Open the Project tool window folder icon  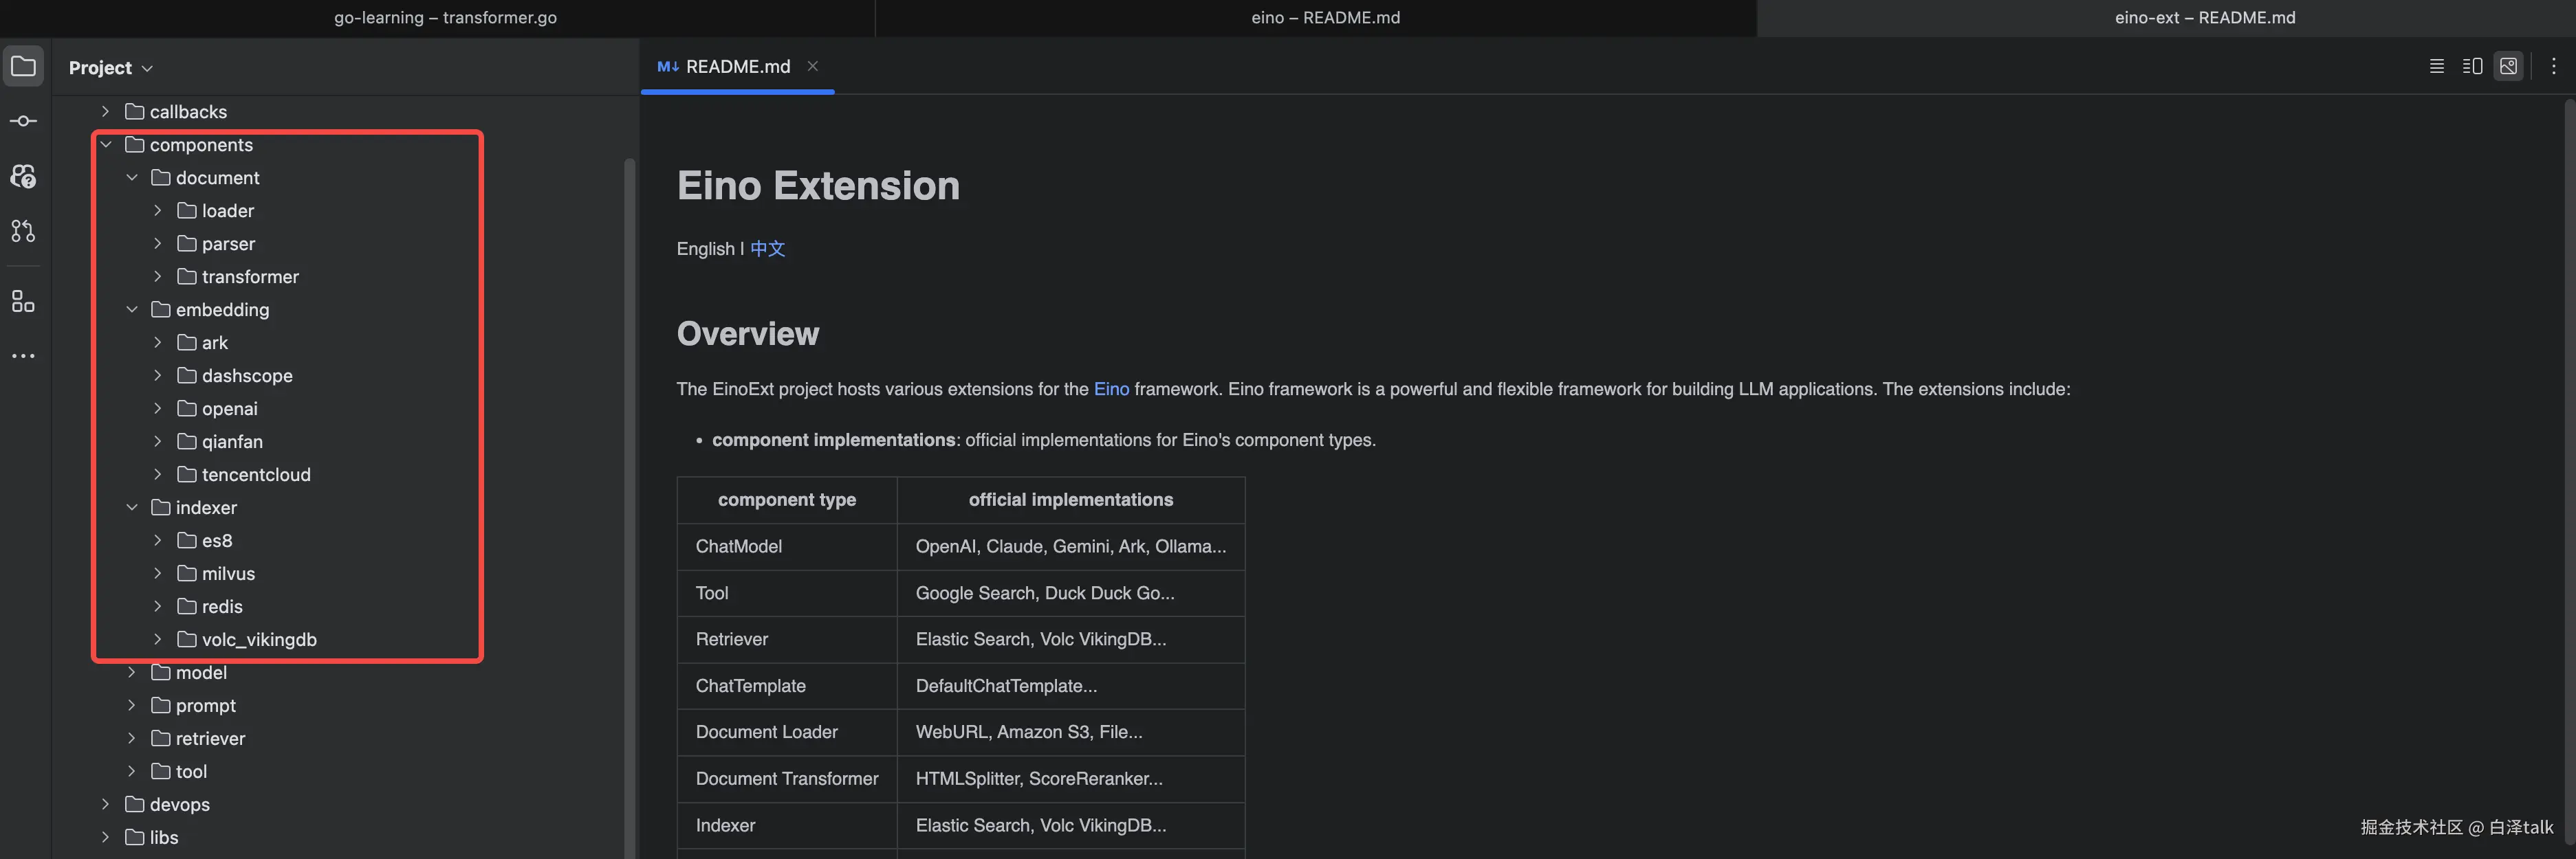(23, 67)
